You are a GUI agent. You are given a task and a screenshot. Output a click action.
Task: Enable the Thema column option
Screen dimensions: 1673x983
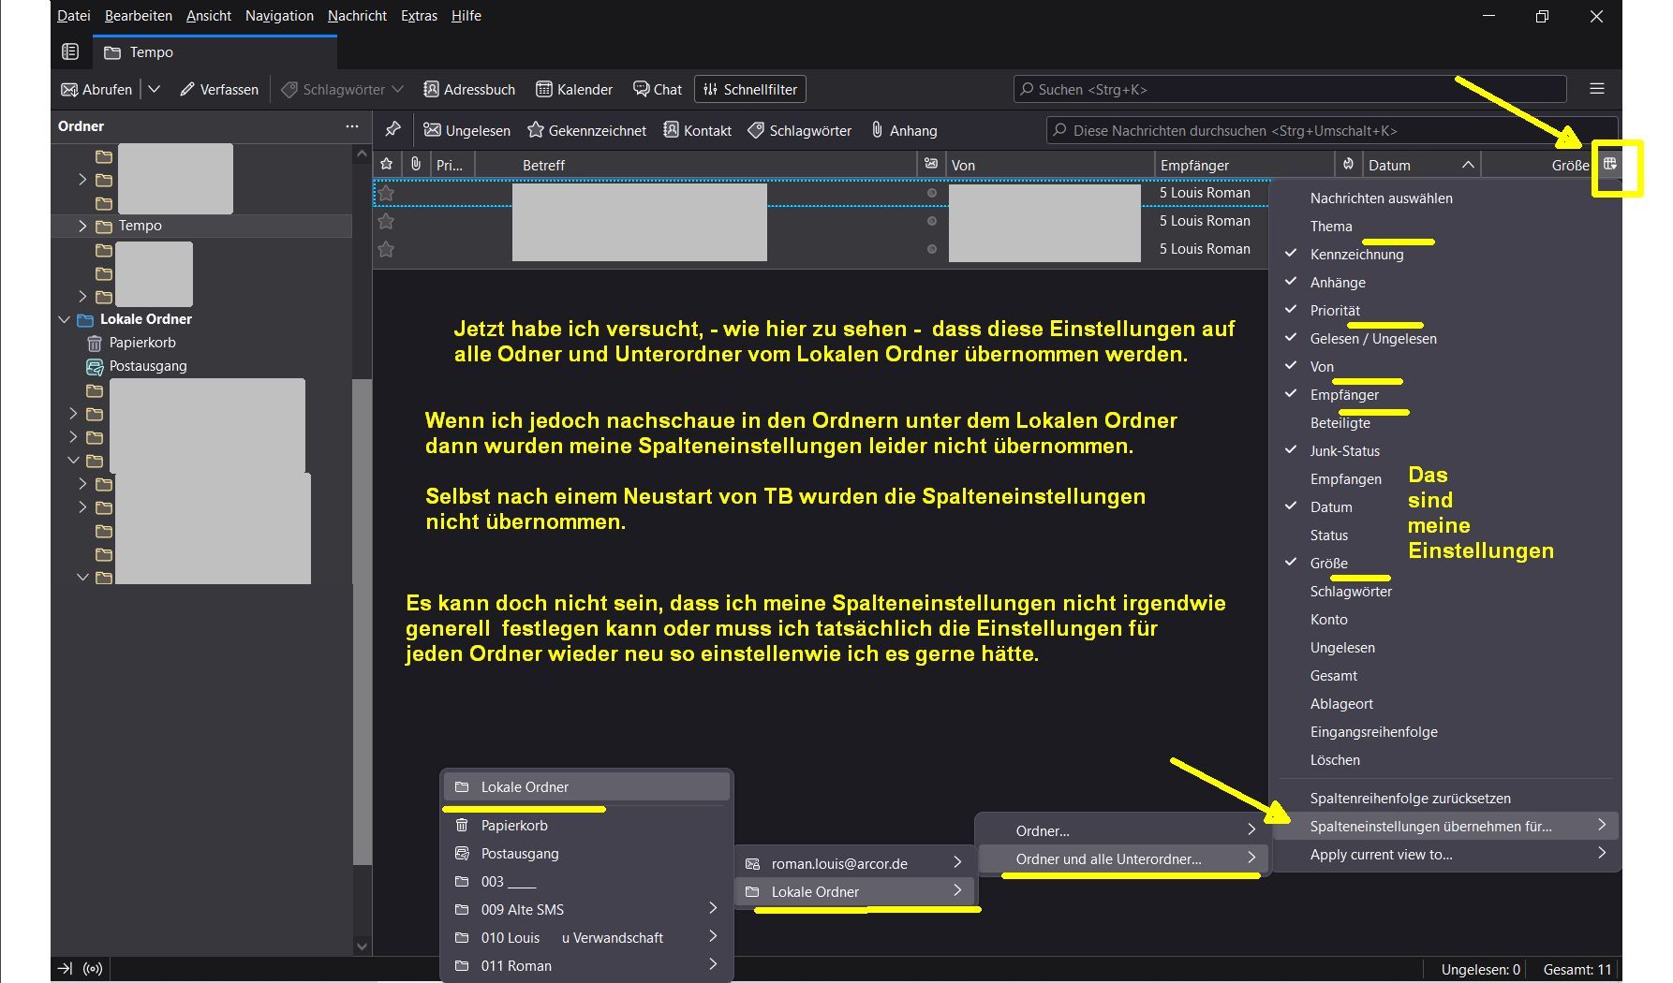click(1330, 227)
